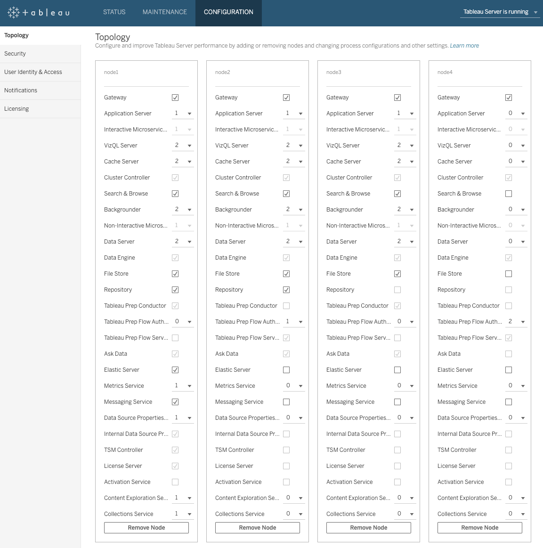543x548 pixels.
Task: Open Licensing in the sidebar
Action: click(40, 109)
